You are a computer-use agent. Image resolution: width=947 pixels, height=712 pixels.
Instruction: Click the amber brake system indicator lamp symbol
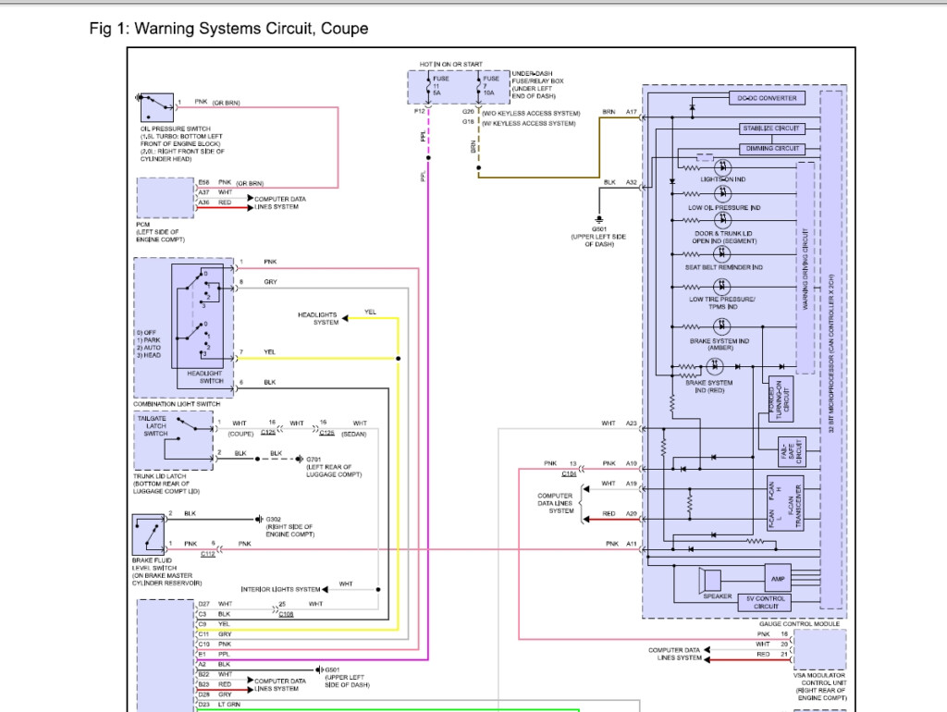pos(721,326)
